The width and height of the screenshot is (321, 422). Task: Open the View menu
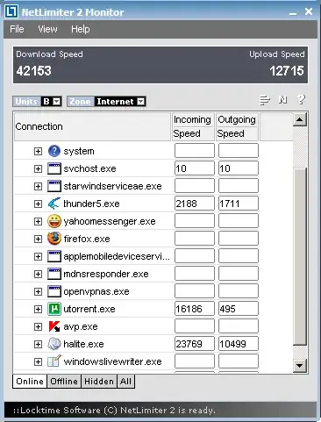pyautogui.click(x=47, y=29)
